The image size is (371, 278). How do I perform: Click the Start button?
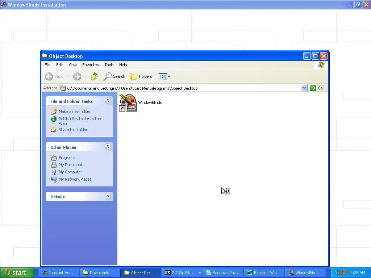point(17,273)
